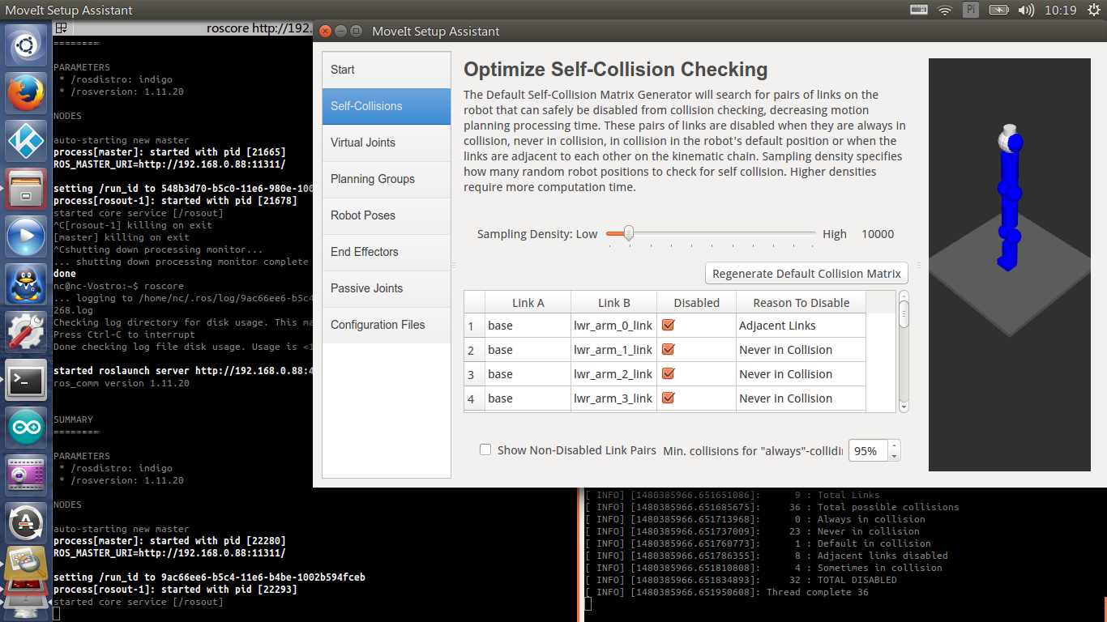
Task: Minimize the MoveIt Setup Assistant window
Action: [341, 31]
